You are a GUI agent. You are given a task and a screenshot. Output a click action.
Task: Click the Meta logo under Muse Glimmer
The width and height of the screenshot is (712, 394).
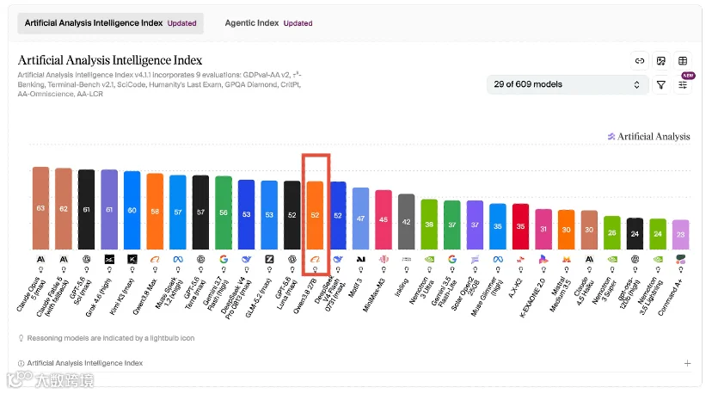coord(498,259)
